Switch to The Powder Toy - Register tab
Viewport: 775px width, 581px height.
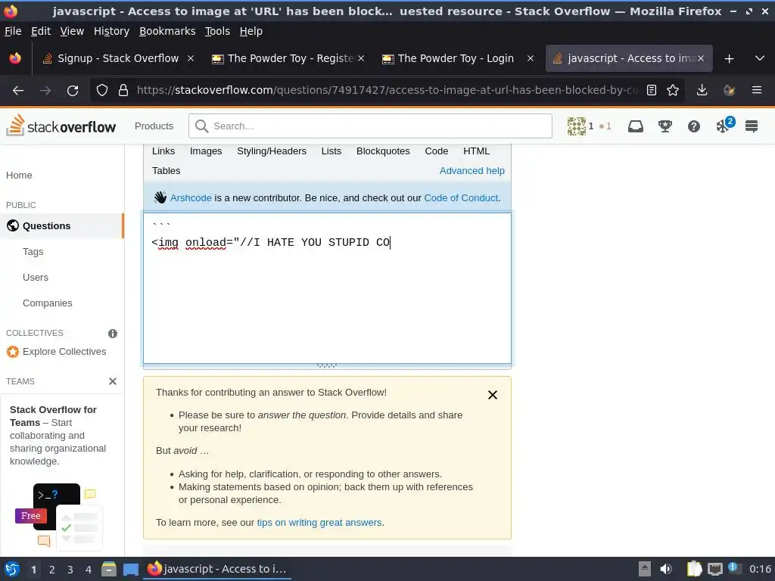click(288, 58)
